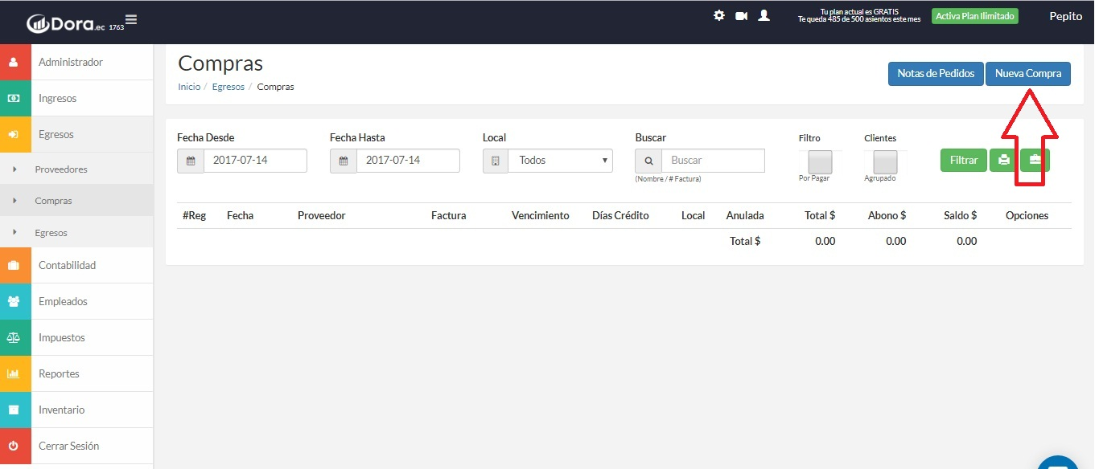Click the Días Crédito column header
The image size is (1099, 469).
(620, 215)
